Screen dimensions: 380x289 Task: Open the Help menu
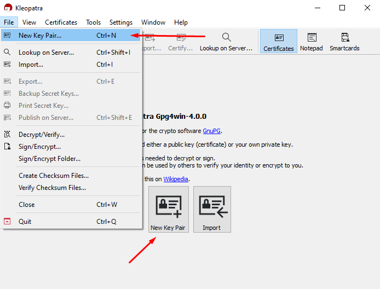click(181, 22)
